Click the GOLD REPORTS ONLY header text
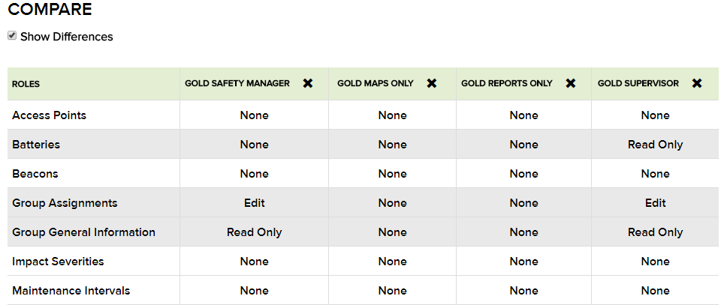Screen dimensions: 724x305 [507, 83]
